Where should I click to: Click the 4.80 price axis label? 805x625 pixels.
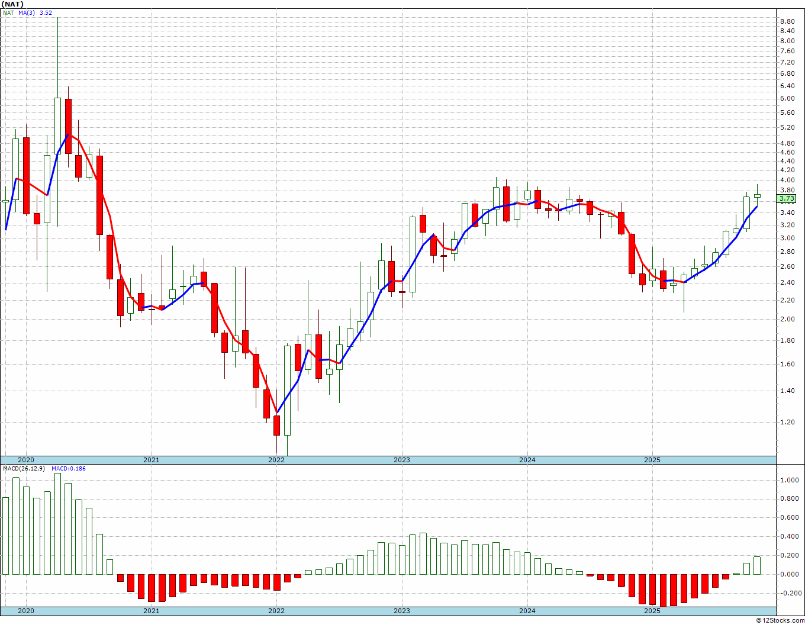pyautogui.click(x=787, y=143)
